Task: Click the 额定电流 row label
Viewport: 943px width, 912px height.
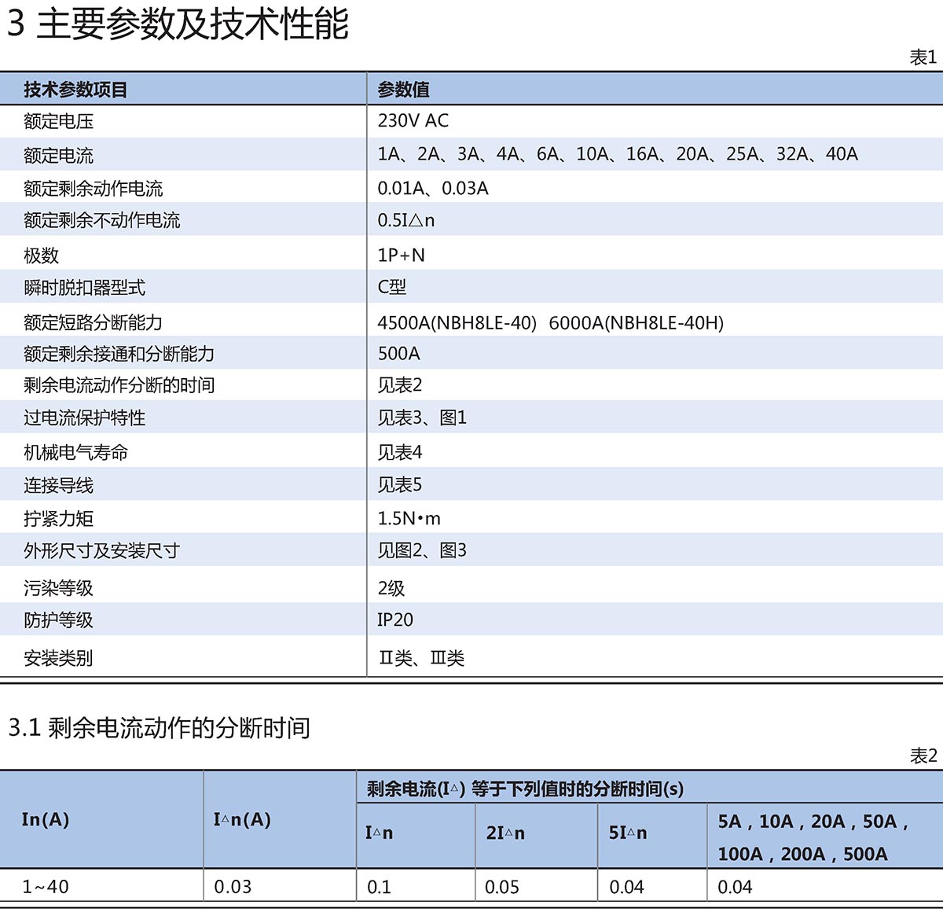Action: 58,155
